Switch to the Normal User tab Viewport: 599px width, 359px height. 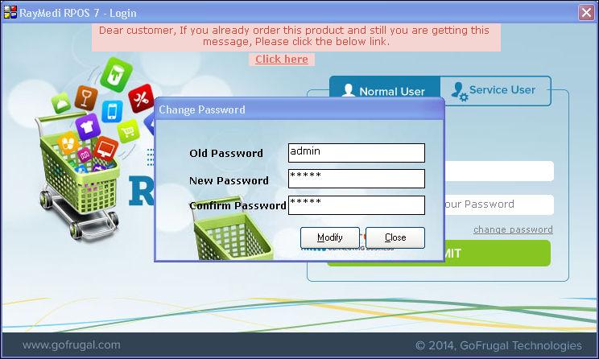click(x=385, y=89)
